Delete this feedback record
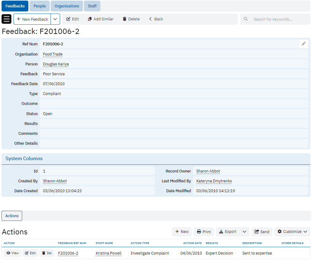 pos(131,19)
